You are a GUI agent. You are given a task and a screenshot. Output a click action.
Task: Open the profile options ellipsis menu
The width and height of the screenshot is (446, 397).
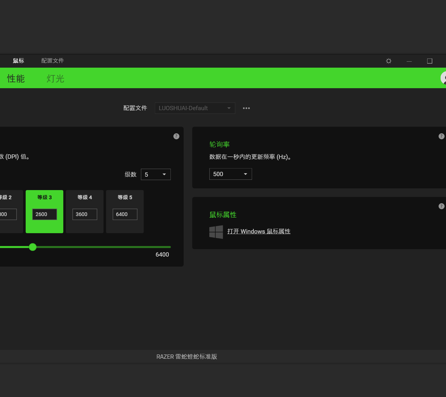click(x=246, y=108)
